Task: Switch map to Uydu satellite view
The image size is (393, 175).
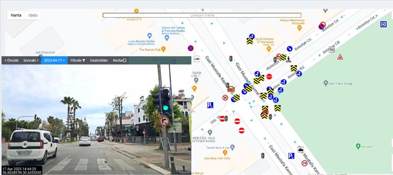Action: [x=33, y=15]
